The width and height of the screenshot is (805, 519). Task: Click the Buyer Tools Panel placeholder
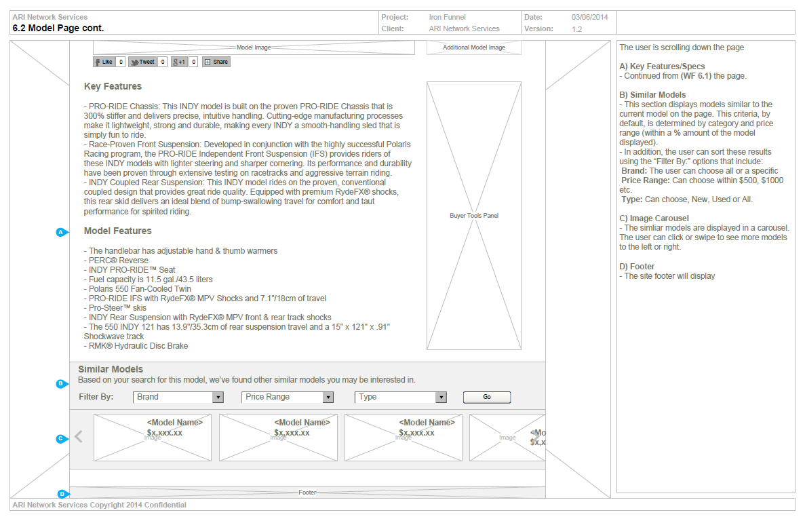point(474,216)
